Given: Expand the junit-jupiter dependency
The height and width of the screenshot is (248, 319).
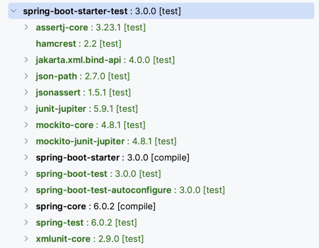Looking at the screenshot, I should (26, 108).
